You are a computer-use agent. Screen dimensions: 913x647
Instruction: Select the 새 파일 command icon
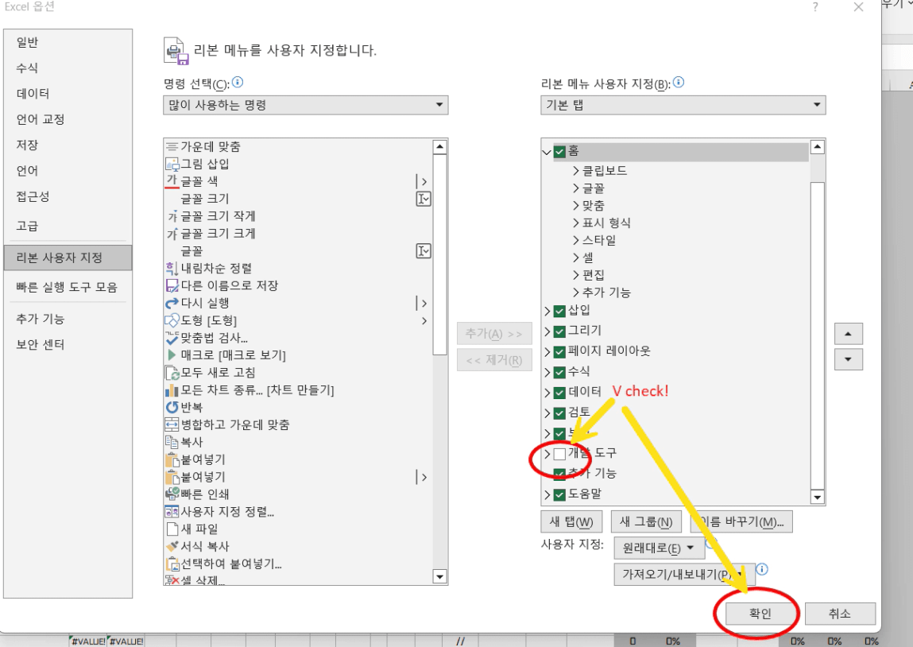[172, 529]
